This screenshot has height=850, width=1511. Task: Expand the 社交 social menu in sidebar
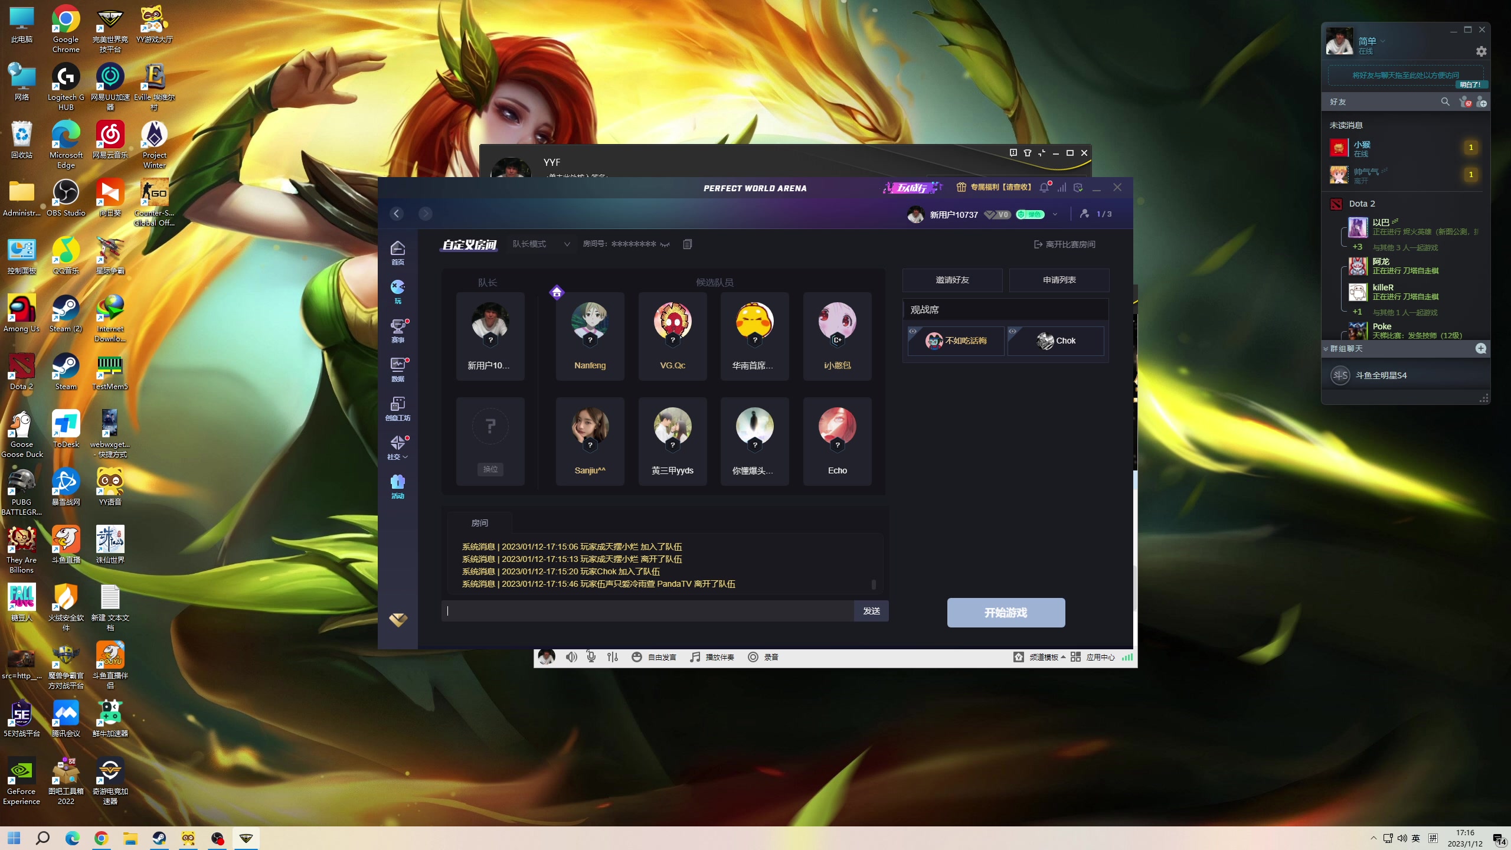[x=398, y=448]
